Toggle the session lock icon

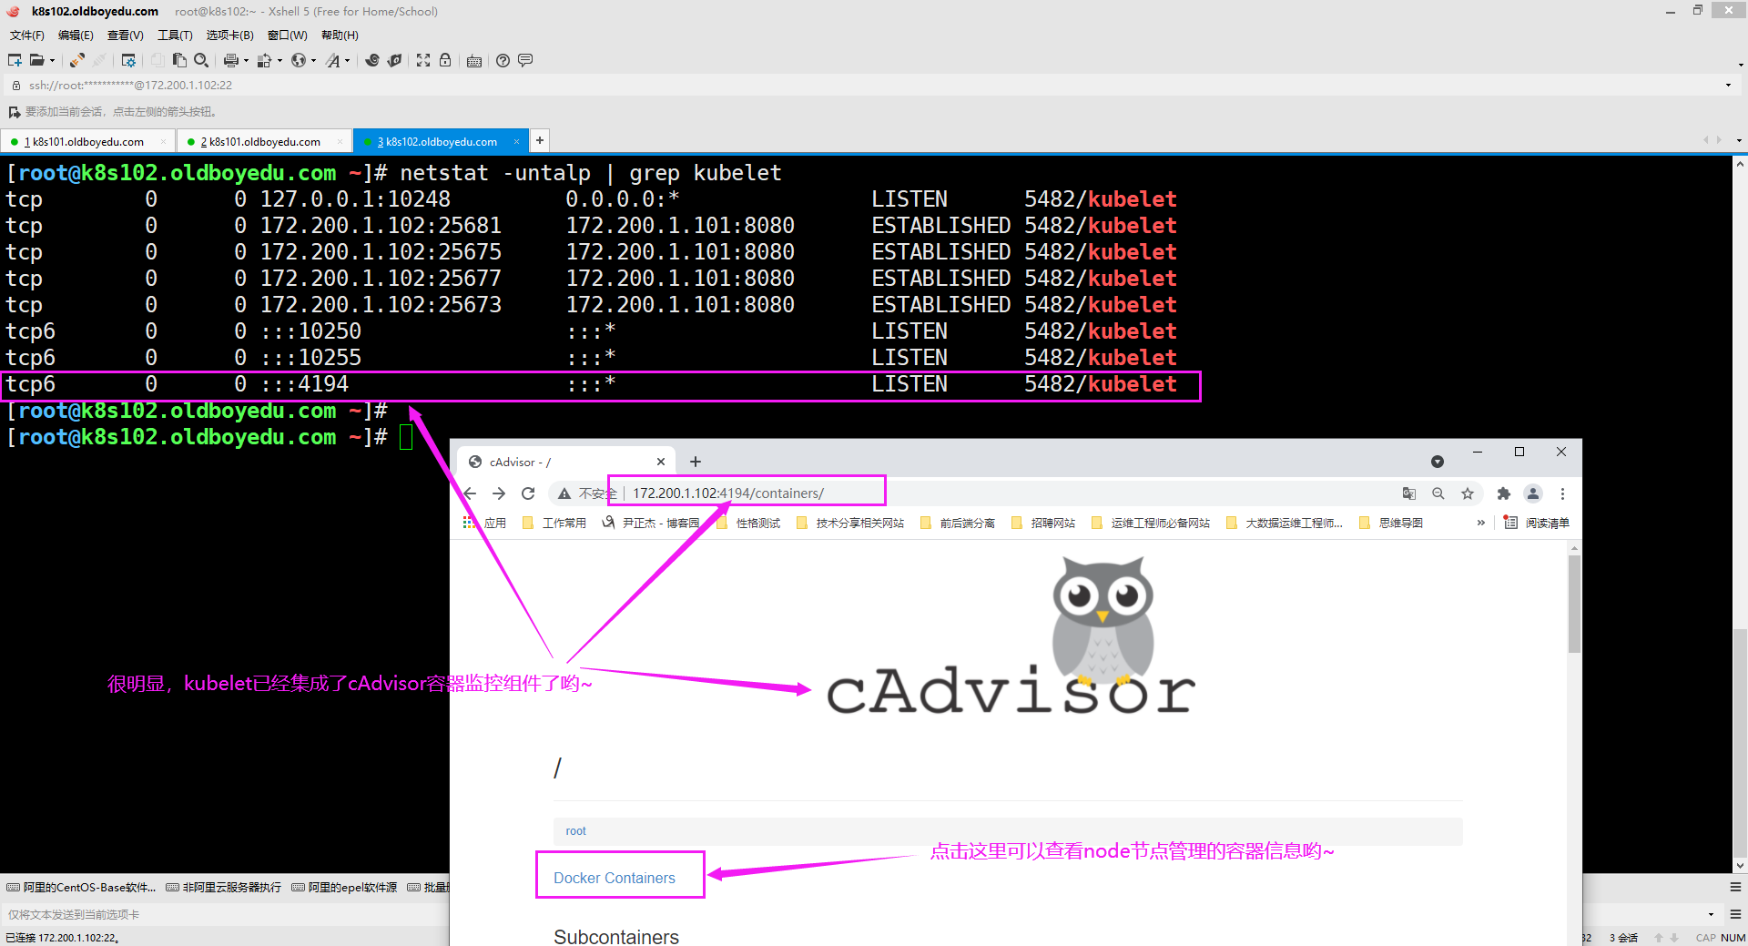click(x=445, y=60)
